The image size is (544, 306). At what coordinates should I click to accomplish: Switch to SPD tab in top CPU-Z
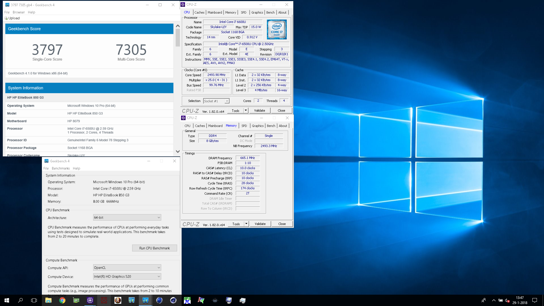244,12
